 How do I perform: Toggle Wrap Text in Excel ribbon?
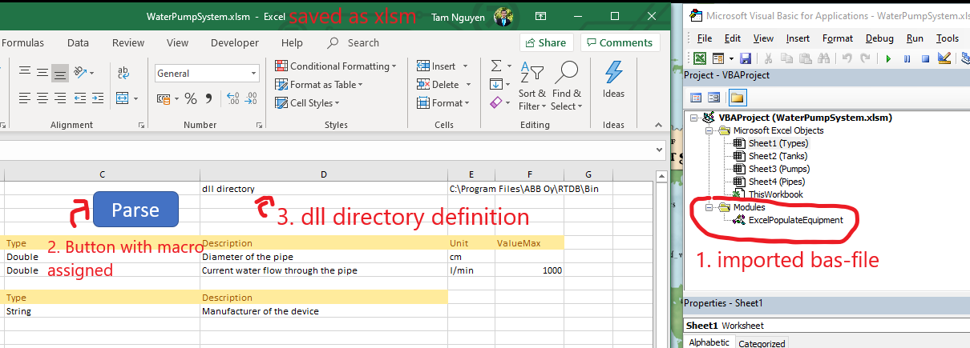(123, 73)
